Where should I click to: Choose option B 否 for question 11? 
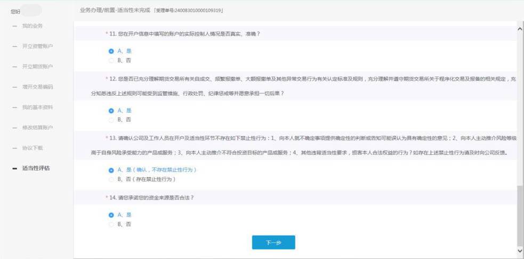[111, 60]
